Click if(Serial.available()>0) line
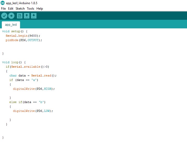The width and height of the screenshot is (187, 159). [27, 67]
